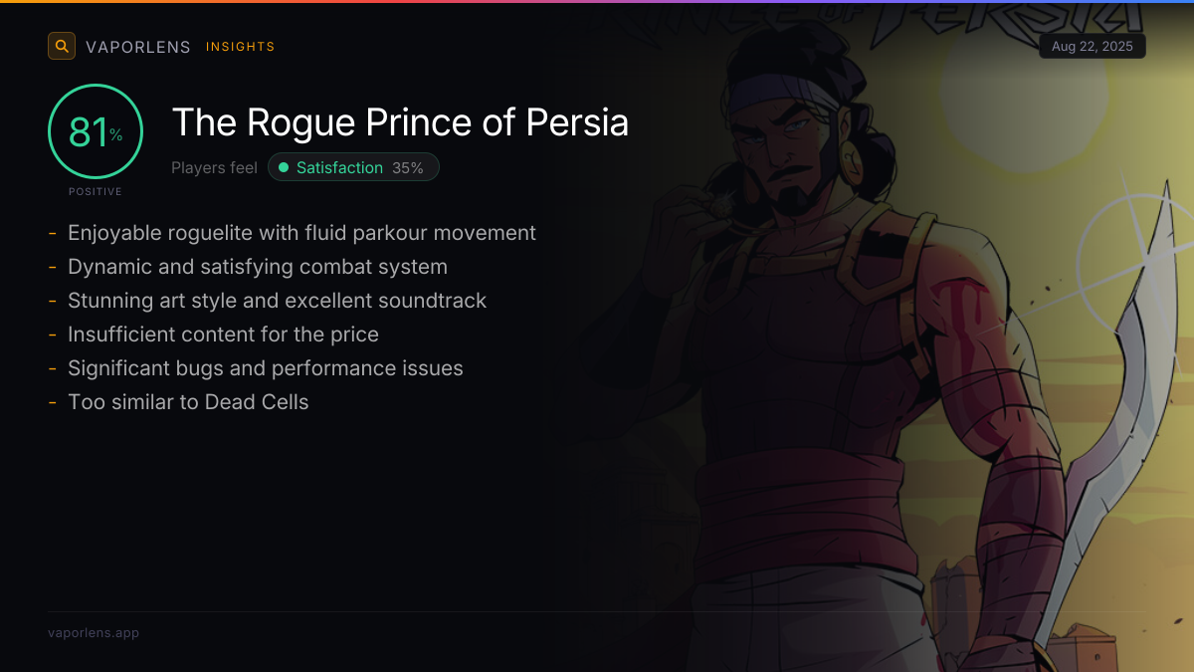This screenshot has height=672, width=1194.
Task: Click the green dot in Satisfaction pill
Action: [284, 167]
